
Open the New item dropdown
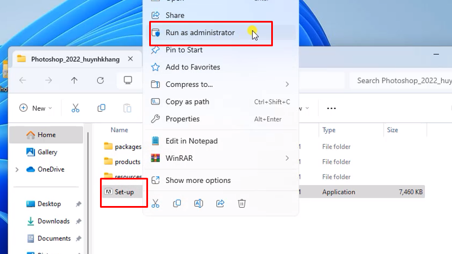[36, 108]
